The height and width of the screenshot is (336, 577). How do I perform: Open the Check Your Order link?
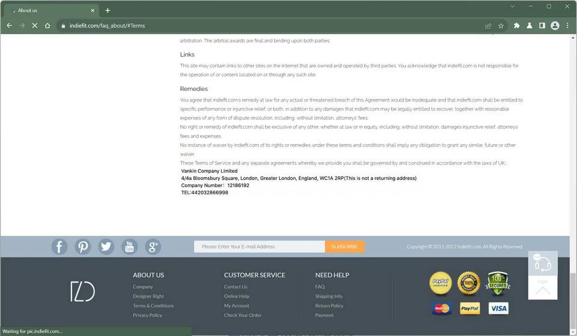(242, 315)
